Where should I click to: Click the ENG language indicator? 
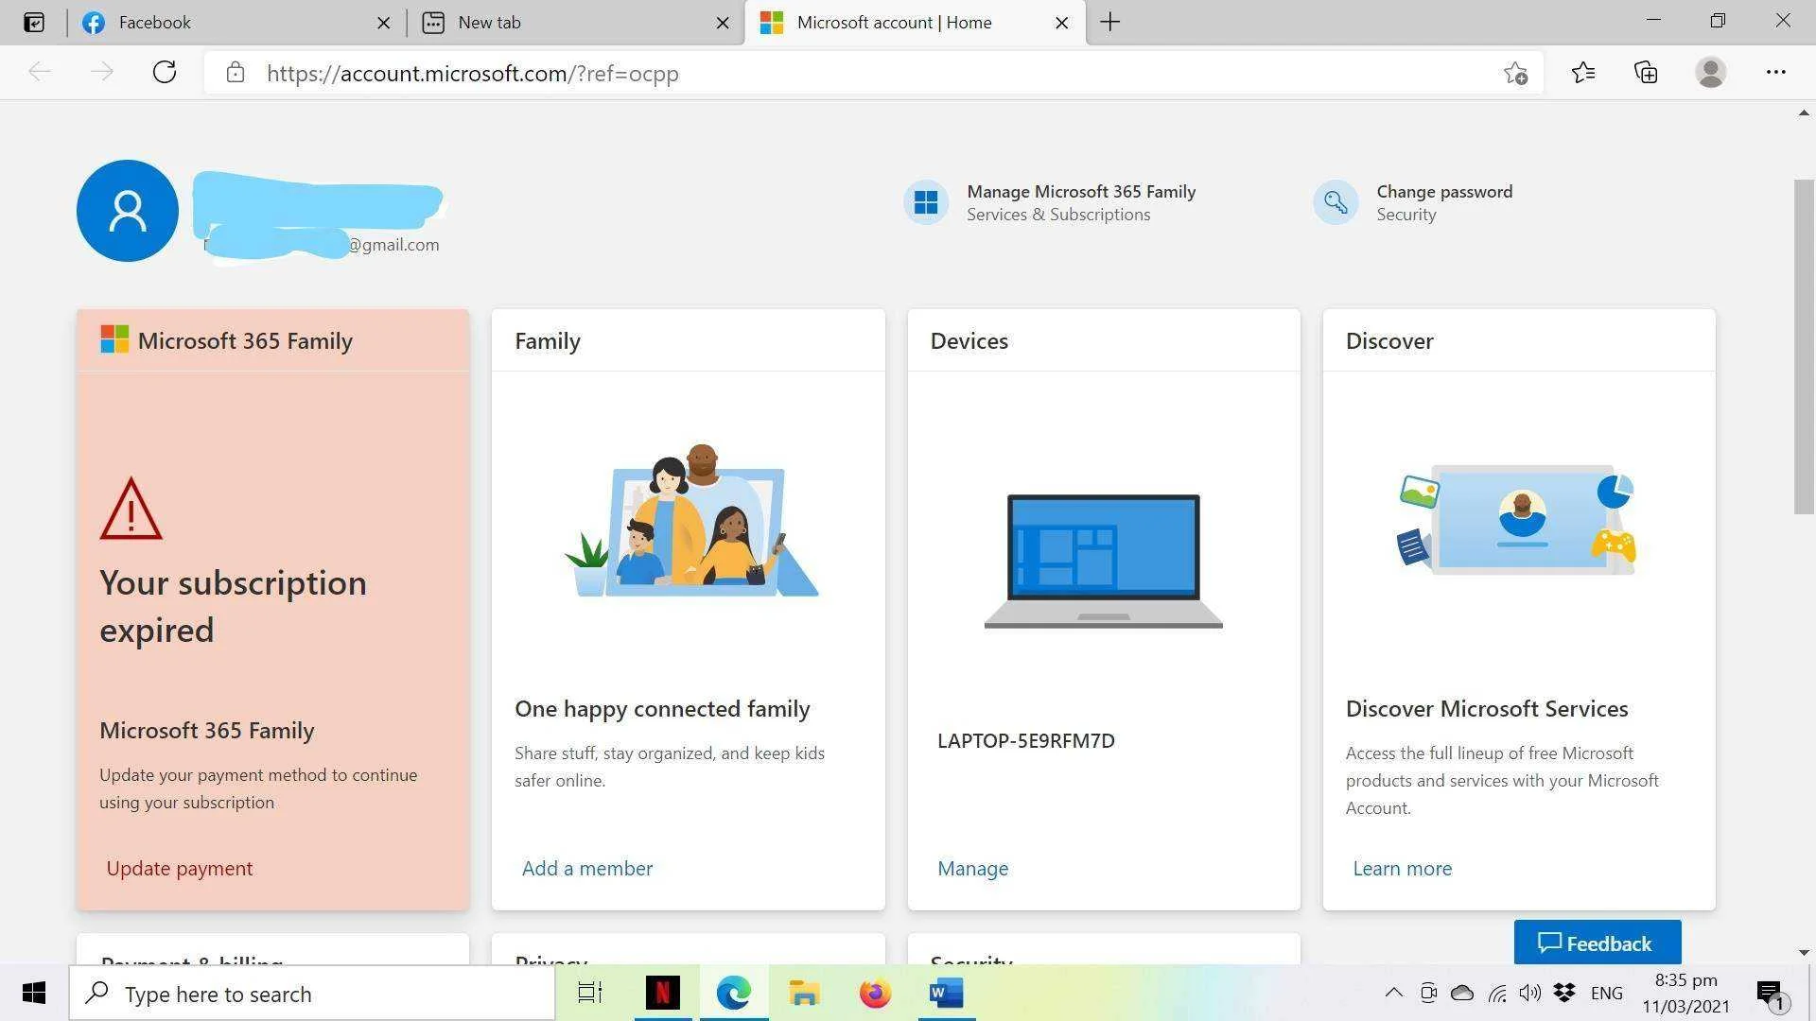(1607, 993)
